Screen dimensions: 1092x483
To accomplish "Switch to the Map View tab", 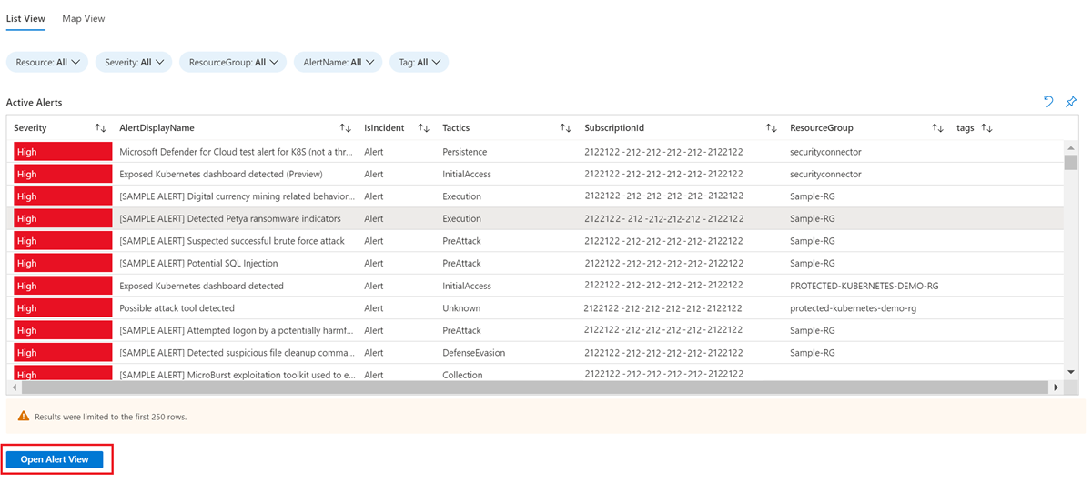I will [x=84, y=18].
